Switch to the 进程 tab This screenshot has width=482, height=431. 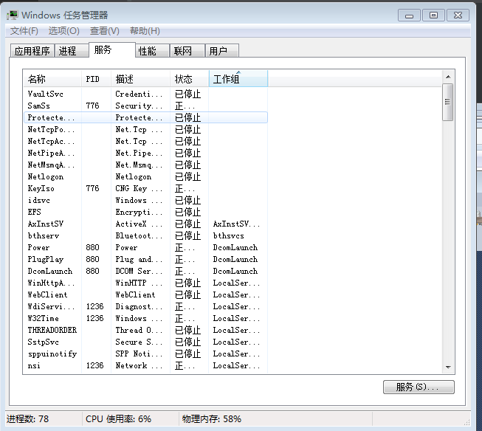72,51
